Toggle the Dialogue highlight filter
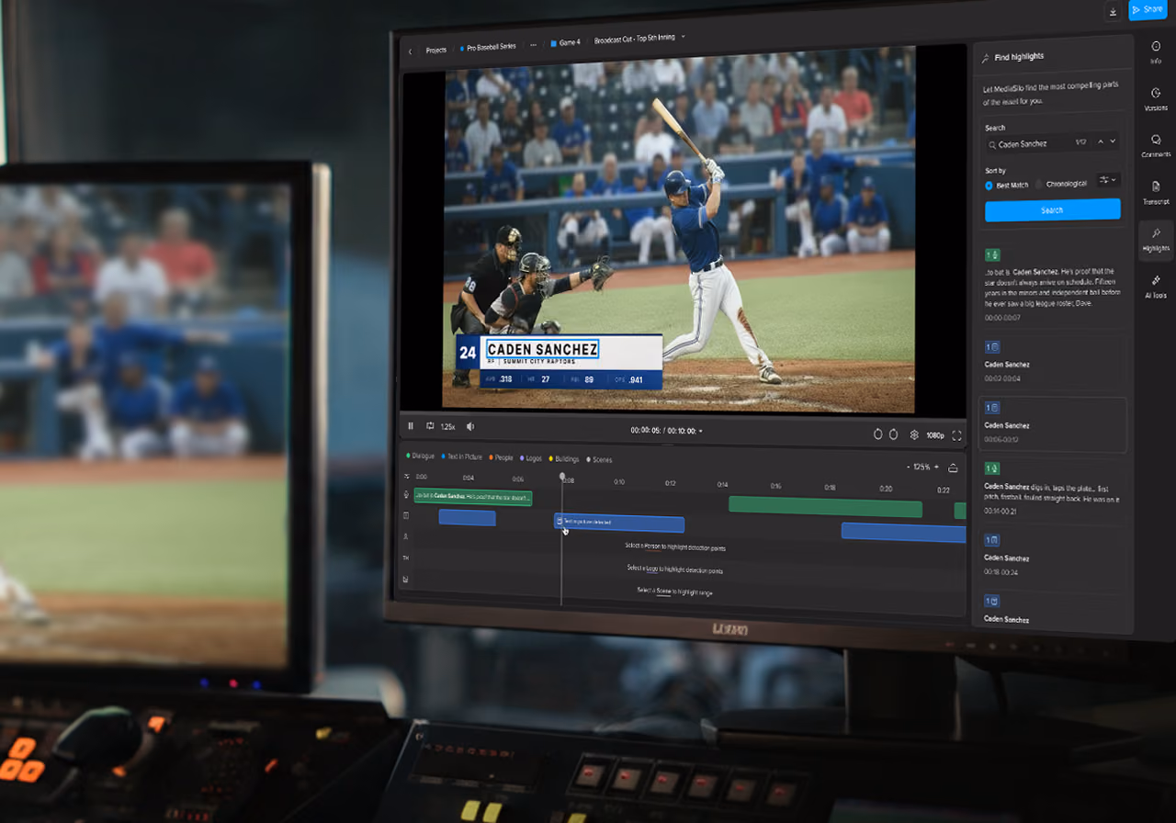Image resolution: width=1176 pixels, height=823 pixels. 420,456
